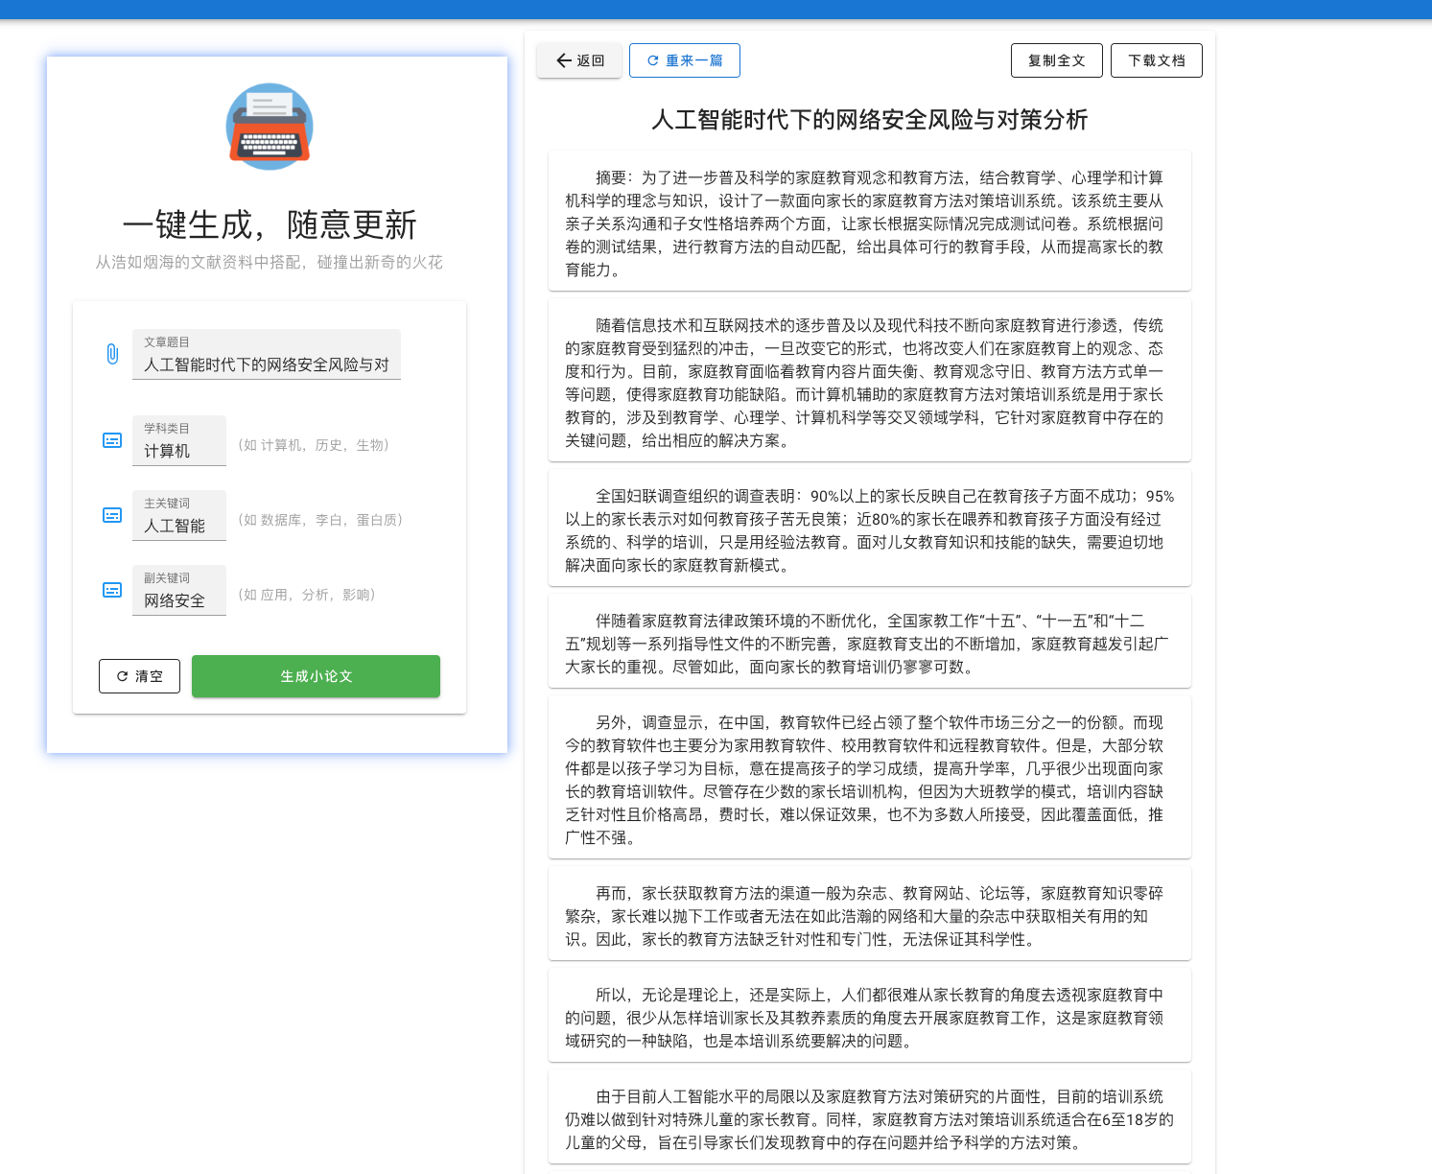Click 下载文档 to download the document
The image size is (1432, 1174).
1156,60
